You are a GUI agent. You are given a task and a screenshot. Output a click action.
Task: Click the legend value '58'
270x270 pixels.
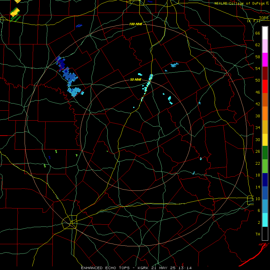258,57
